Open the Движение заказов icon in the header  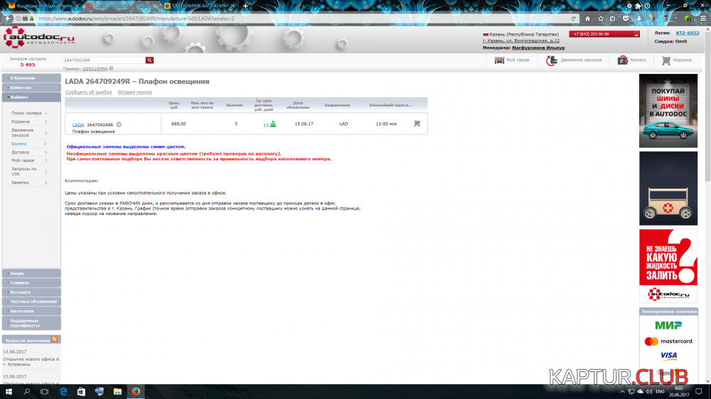pyautogui.click(x=551, y=60)
